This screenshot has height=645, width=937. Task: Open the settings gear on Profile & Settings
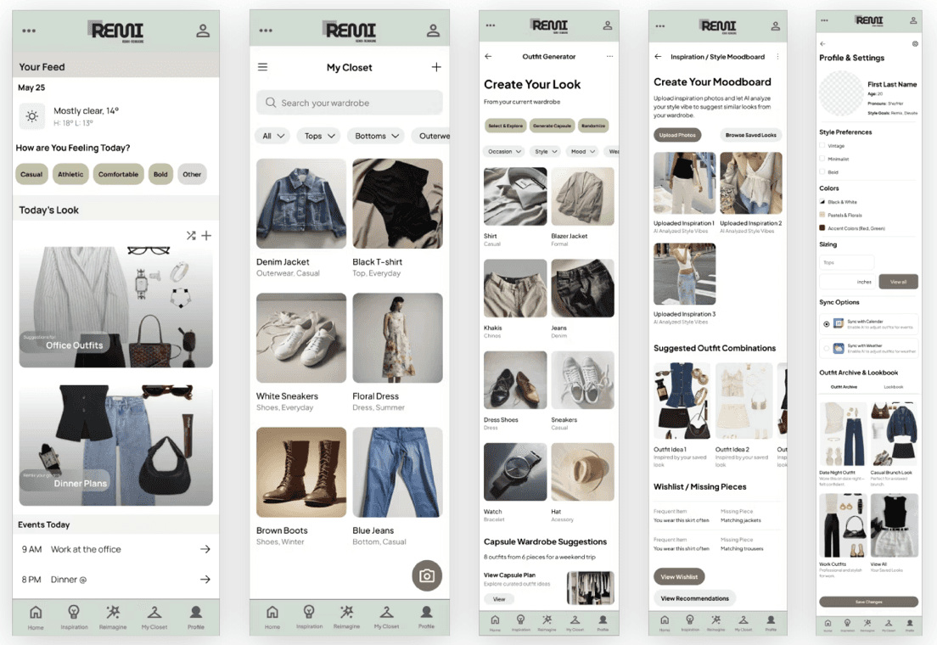click(x=915, y=43)
